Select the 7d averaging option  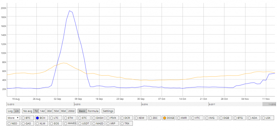[36, 111]
